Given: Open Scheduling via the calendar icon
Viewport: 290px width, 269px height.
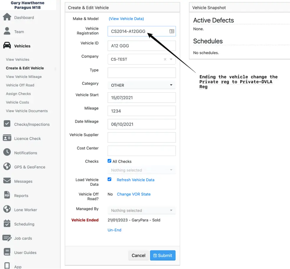Looking at the screenshot, I should (x=7, y=224).
